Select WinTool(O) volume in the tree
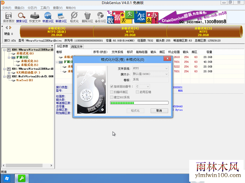Screen dimensions: 245x183 (24, 80)
